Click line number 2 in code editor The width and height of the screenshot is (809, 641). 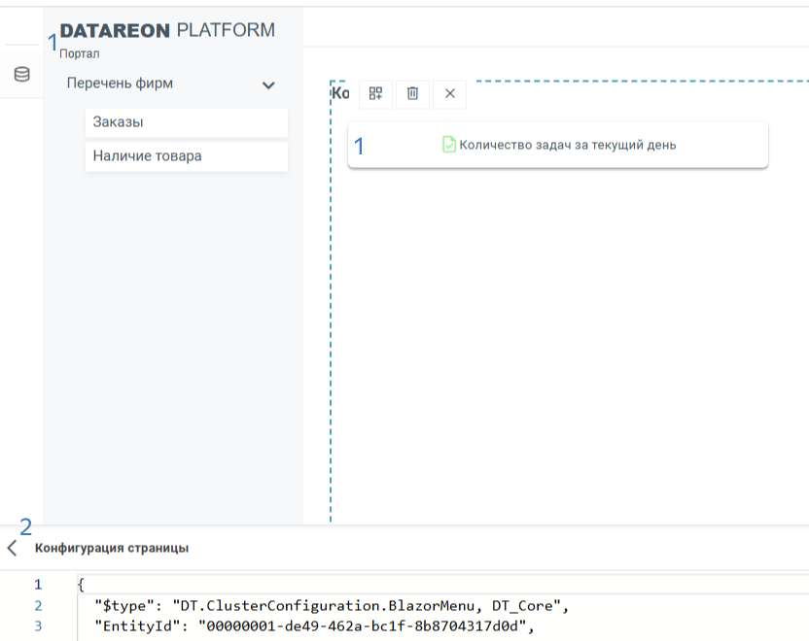point(38,606)
